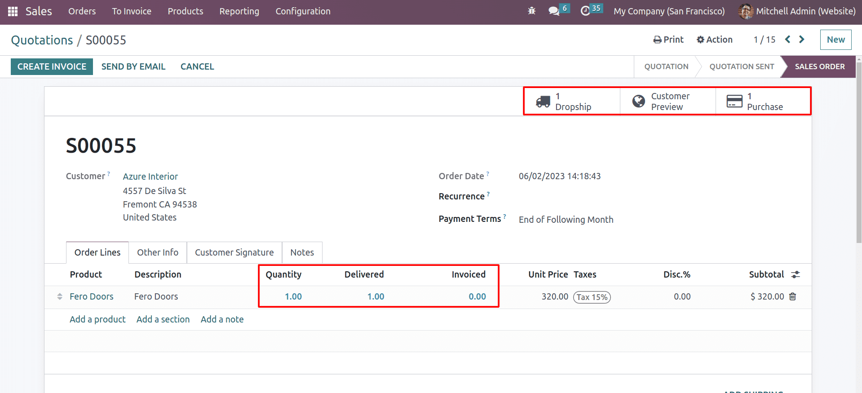Open the apps grid menu icon

[x=13, y=11]
